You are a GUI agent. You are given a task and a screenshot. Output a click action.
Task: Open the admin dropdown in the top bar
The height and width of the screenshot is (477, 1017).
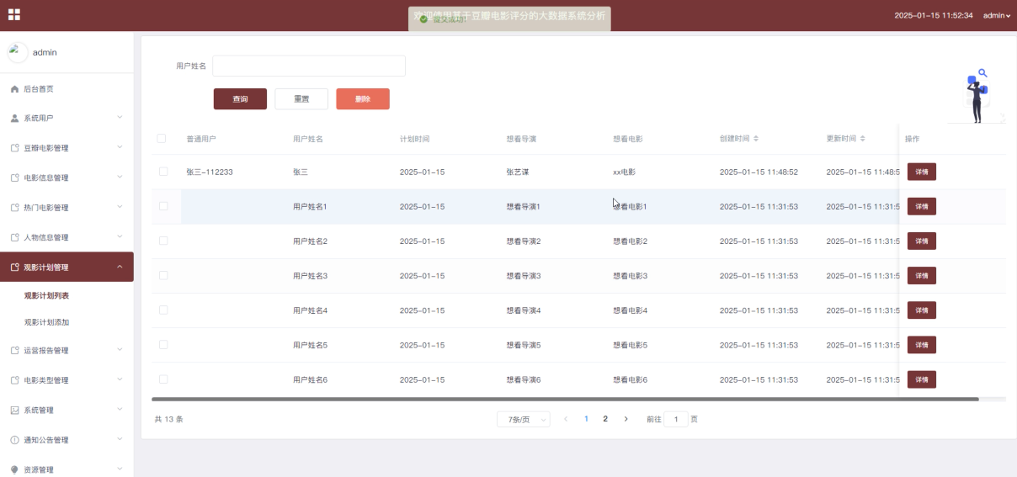click(997, 15)
